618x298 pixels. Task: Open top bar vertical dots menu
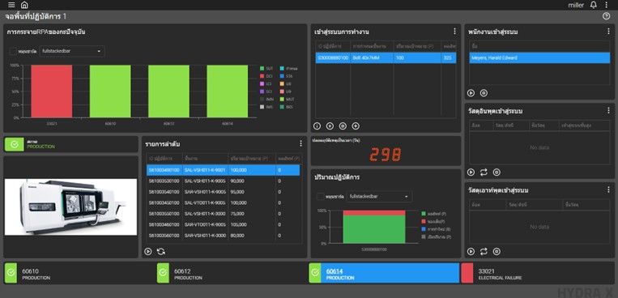click(x=606, y=5)
